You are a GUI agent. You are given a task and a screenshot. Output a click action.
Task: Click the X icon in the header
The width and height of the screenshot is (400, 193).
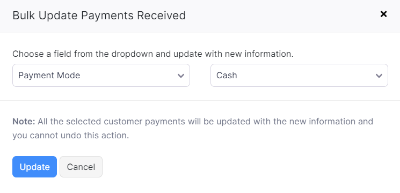(x=383, y=14)
